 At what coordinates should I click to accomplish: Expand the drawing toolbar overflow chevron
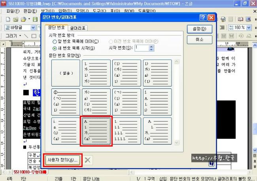(x=255, y=36)
